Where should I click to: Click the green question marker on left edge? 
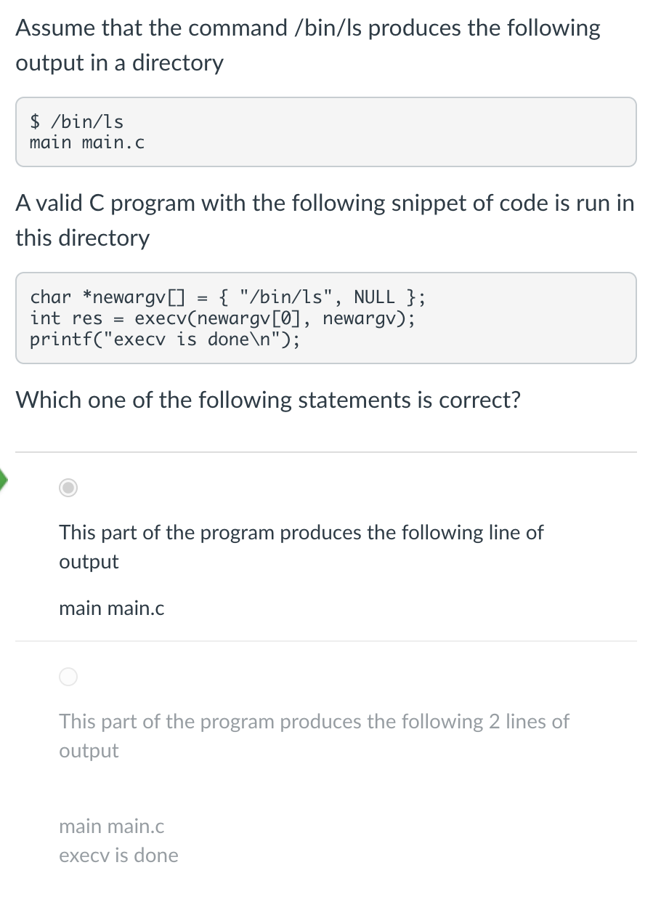pos(3,480)
